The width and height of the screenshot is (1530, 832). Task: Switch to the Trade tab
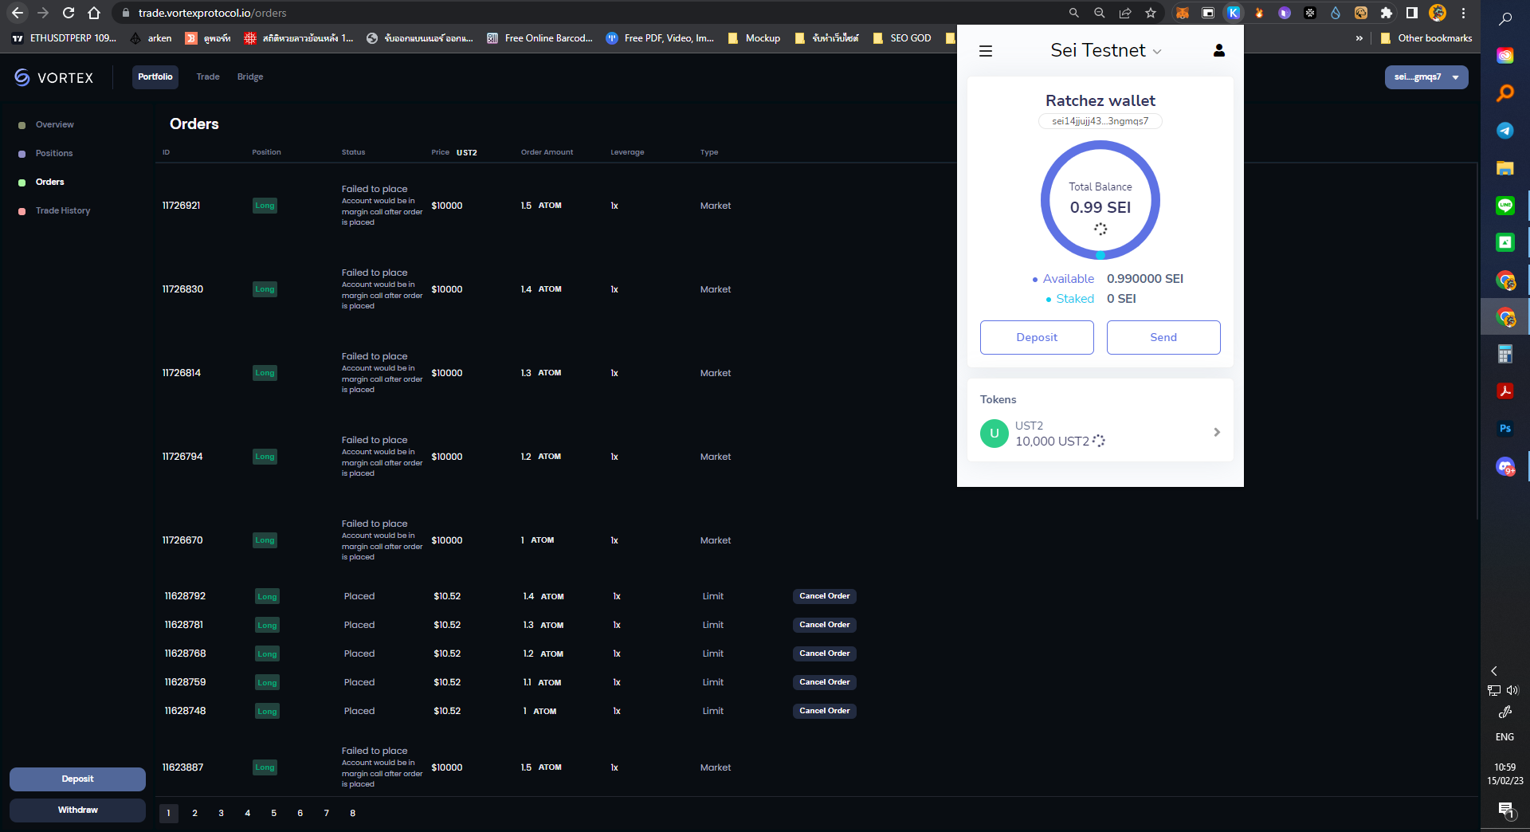208,77
